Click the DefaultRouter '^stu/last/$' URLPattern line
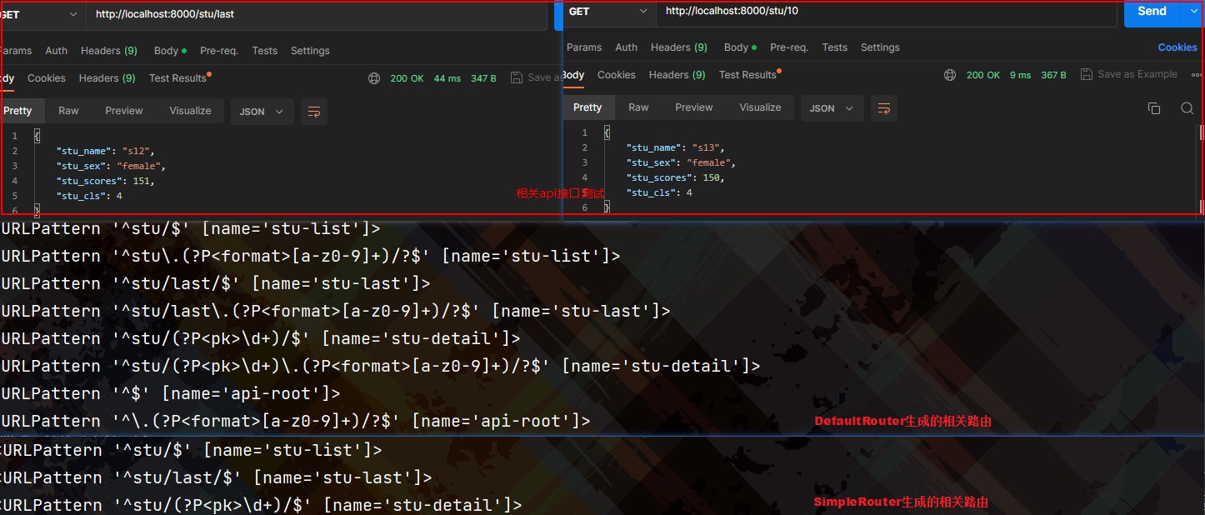 pyautogui.click(x=216, y=283)
